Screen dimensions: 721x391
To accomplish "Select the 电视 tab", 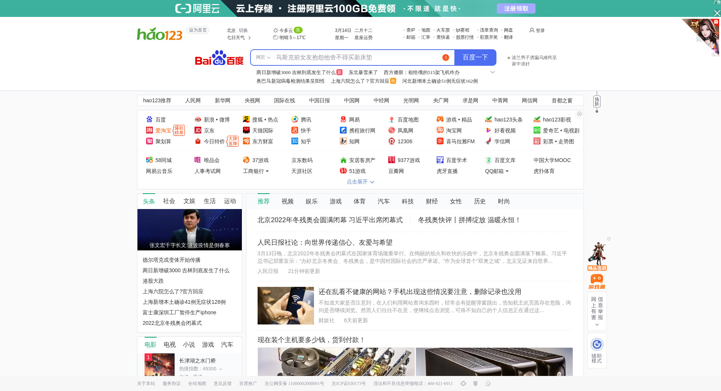I will (x=169, y=345).
